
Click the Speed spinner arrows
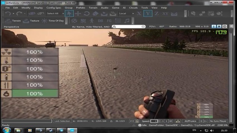click(x=159, y=121)
